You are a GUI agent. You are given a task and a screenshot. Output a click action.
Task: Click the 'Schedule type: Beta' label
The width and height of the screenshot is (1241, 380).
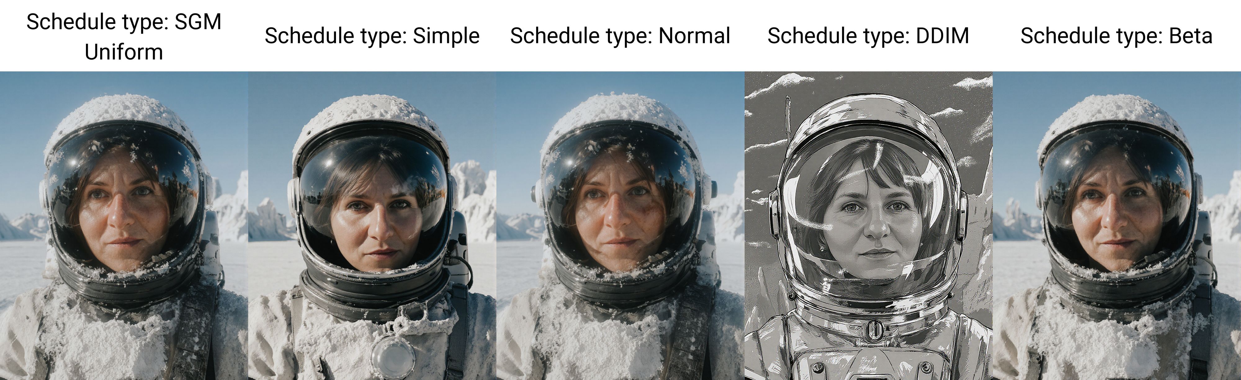pyautogui.click(x=1116, y=36)
